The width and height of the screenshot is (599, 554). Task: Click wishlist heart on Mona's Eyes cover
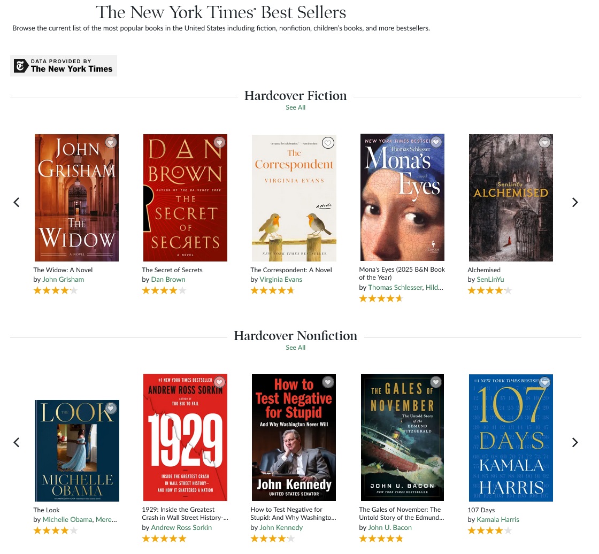tap(436, 142)
